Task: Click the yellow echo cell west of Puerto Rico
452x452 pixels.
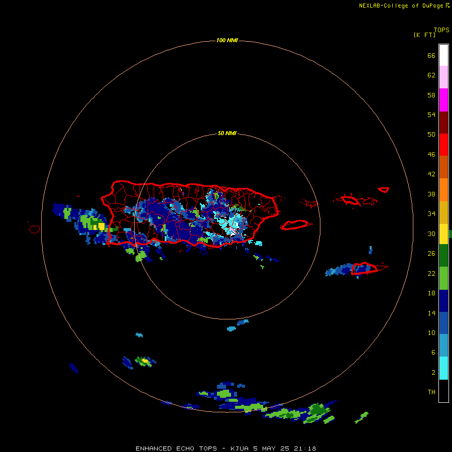Action: 101,226
